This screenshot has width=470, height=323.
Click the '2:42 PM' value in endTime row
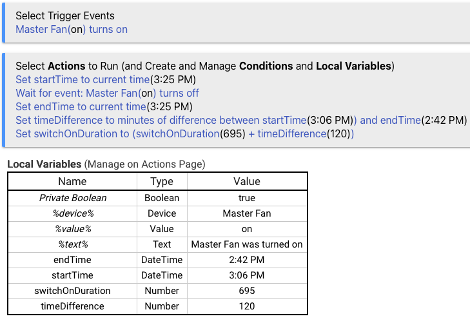click(247, 260)
